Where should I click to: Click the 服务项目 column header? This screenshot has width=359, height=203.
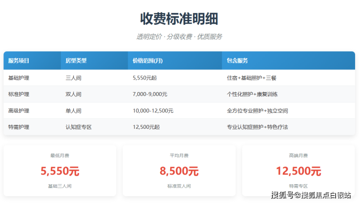click(19, 61)
